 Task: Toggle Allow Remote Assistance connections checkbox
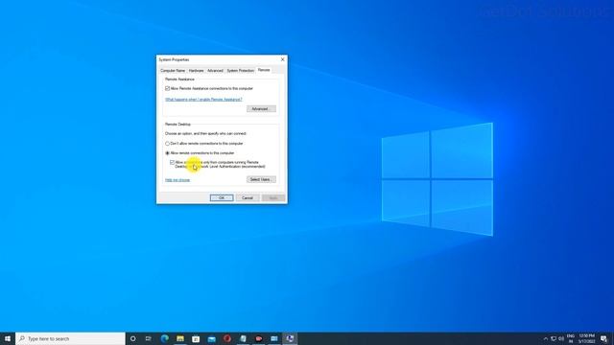(x=167, y=89)
